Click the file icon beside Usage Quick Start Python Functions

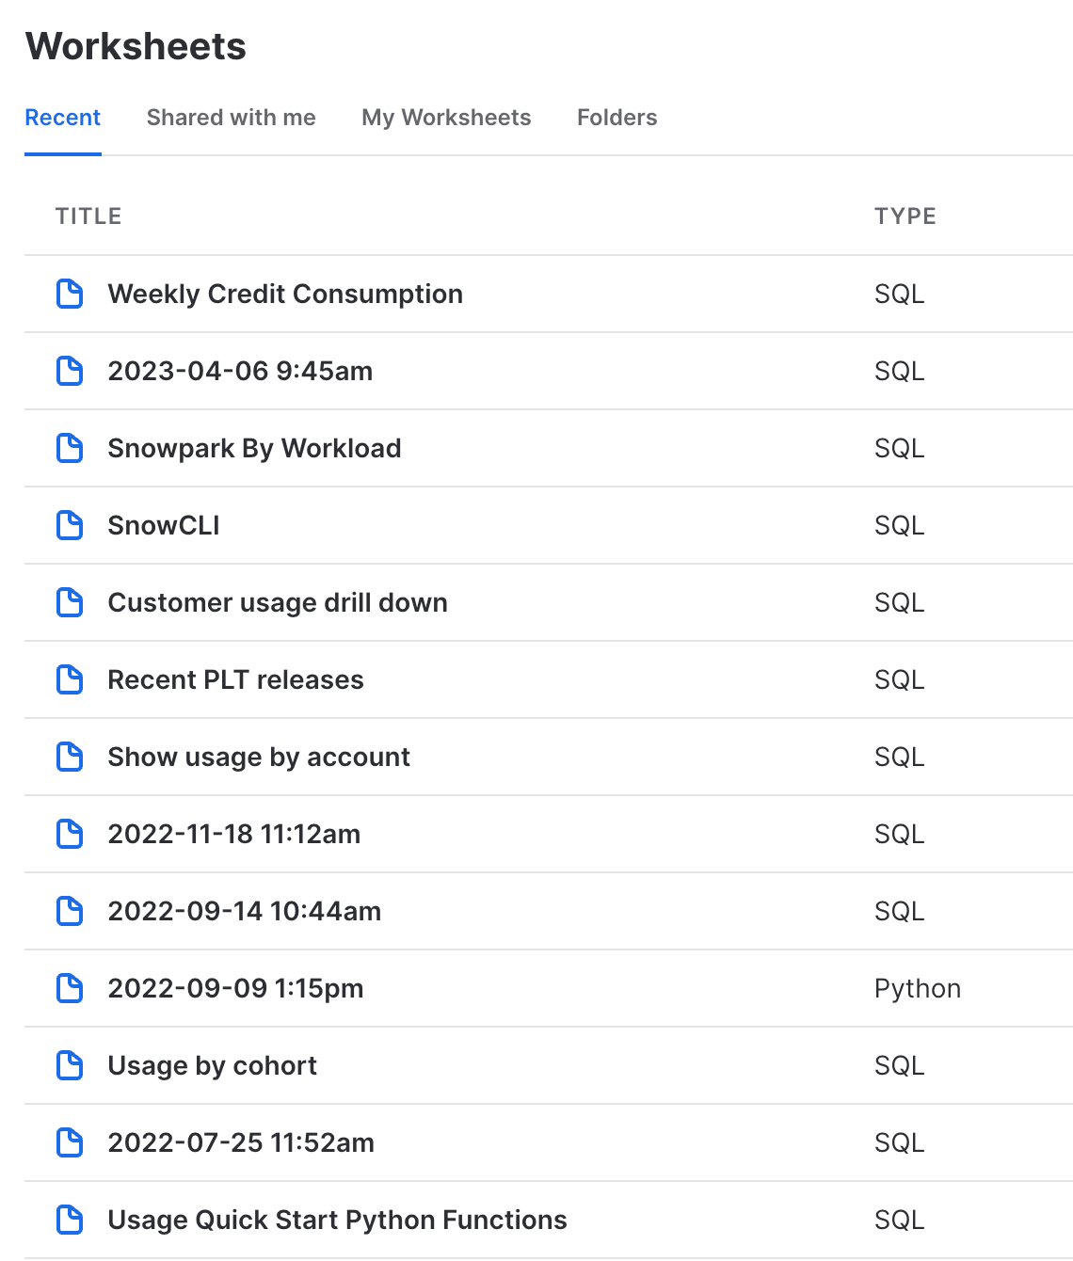[70, 1220]
